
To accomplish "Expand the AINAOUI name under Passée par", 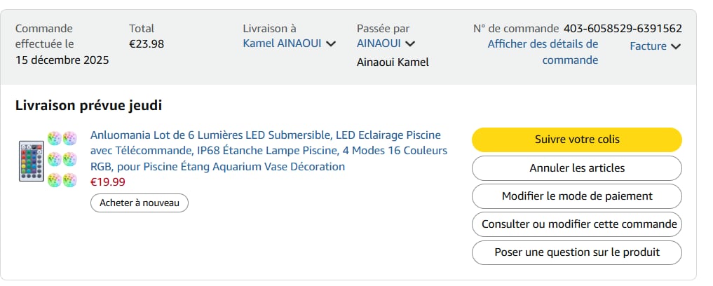I will [x=379, y=43].
